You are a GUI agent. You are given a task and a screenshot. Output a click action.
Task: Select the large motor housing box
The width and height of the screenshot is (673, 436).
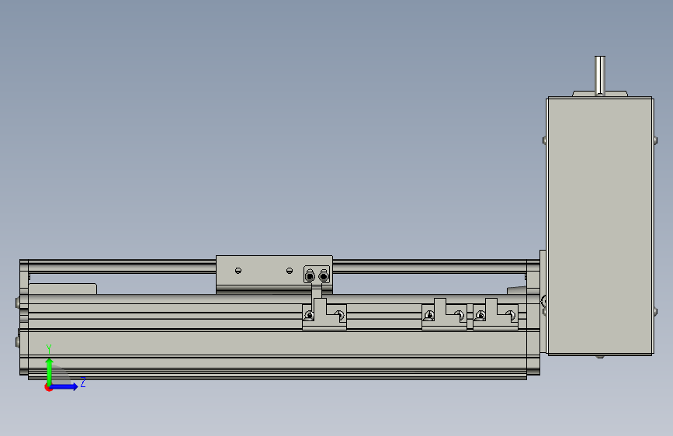pyautogui.click(x=600, y=227)
